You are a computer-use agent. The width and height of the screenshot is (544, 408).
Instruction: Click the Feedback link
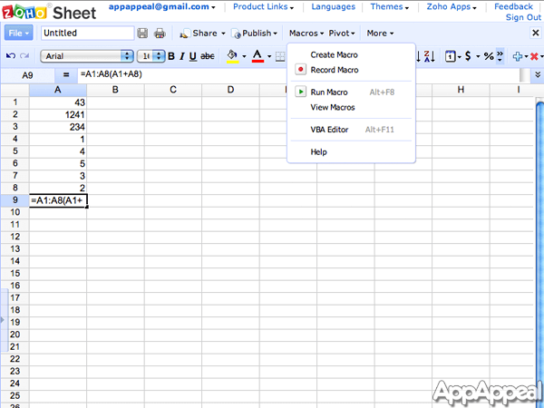513,6
